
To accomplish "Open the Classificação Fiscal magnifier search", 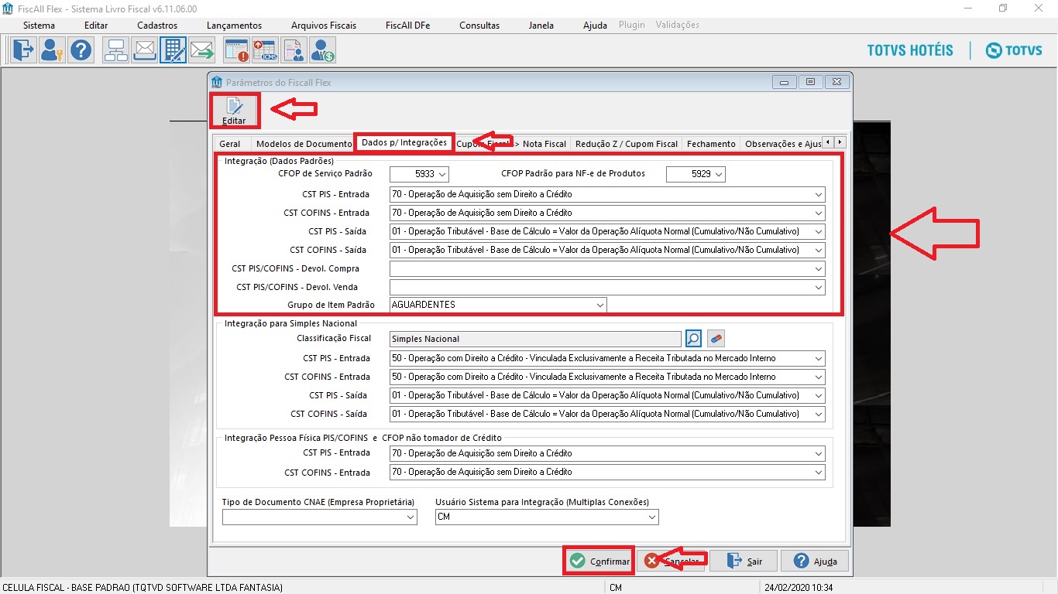I will point(693,339).
